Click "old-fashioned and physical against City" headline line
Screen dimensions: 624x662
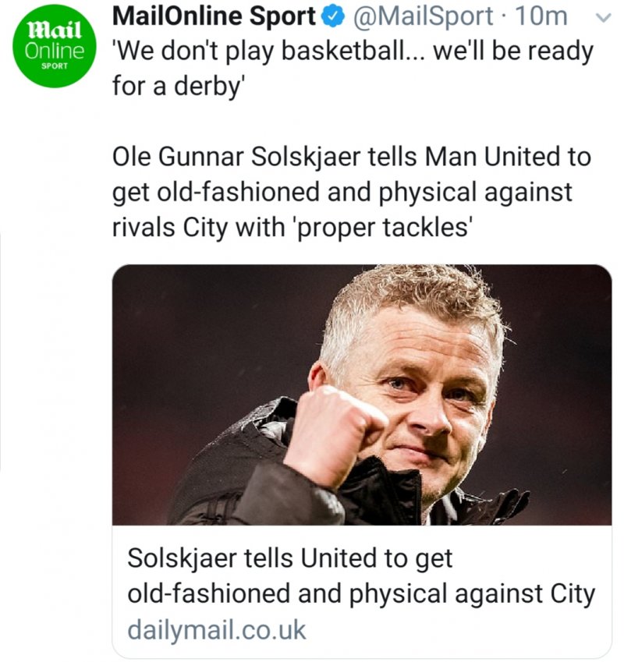pyautogui.click(x=360, y=593)
